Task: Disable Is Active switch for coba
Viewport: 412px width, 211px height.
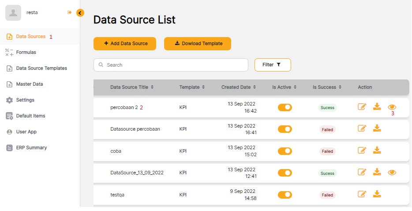Action: tap(285, 151)
